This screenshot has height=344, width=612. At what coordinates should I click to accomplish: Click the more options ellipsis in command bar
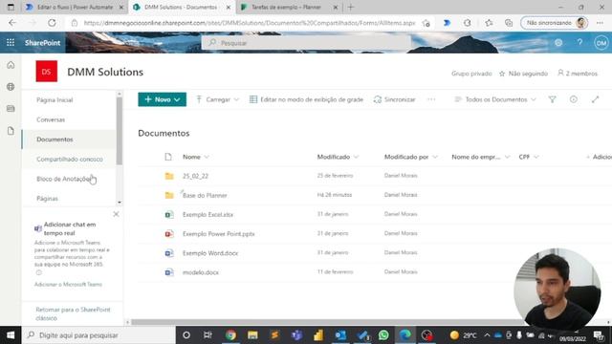[431, 99]
